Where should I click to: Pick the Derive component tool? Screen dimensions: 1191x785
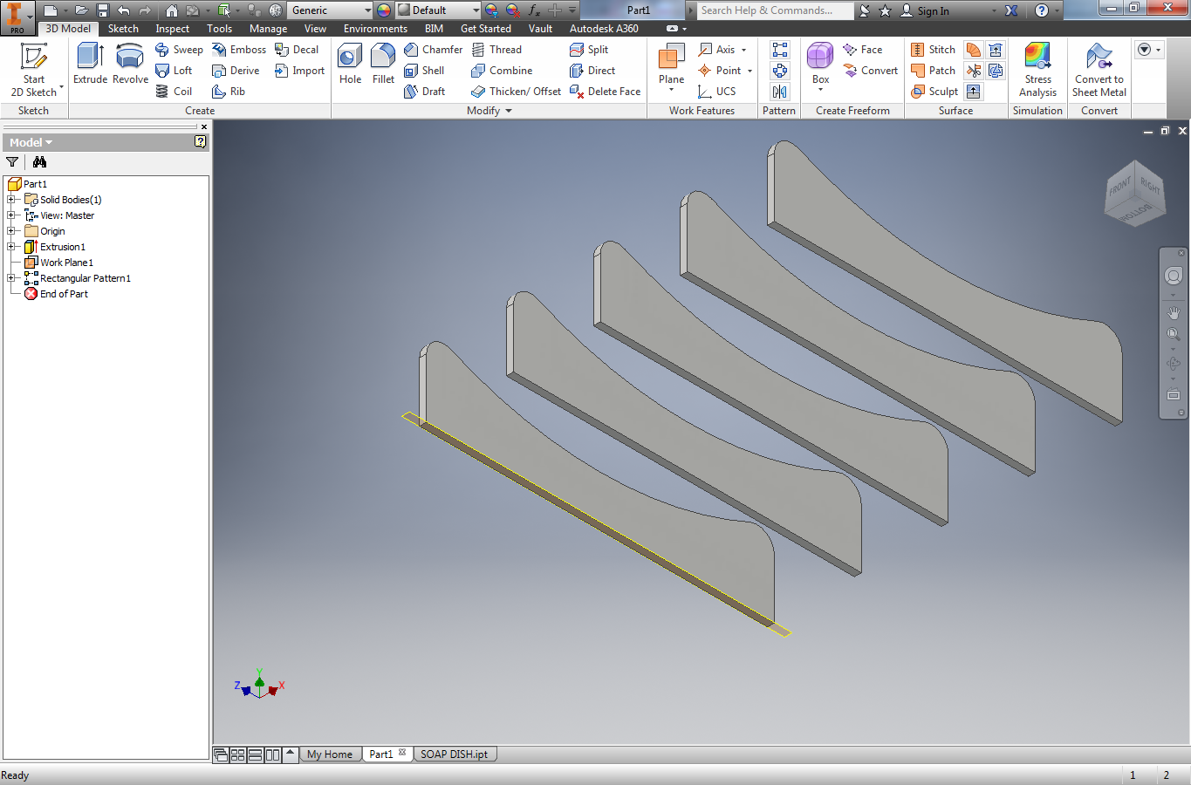click(236, 71)
